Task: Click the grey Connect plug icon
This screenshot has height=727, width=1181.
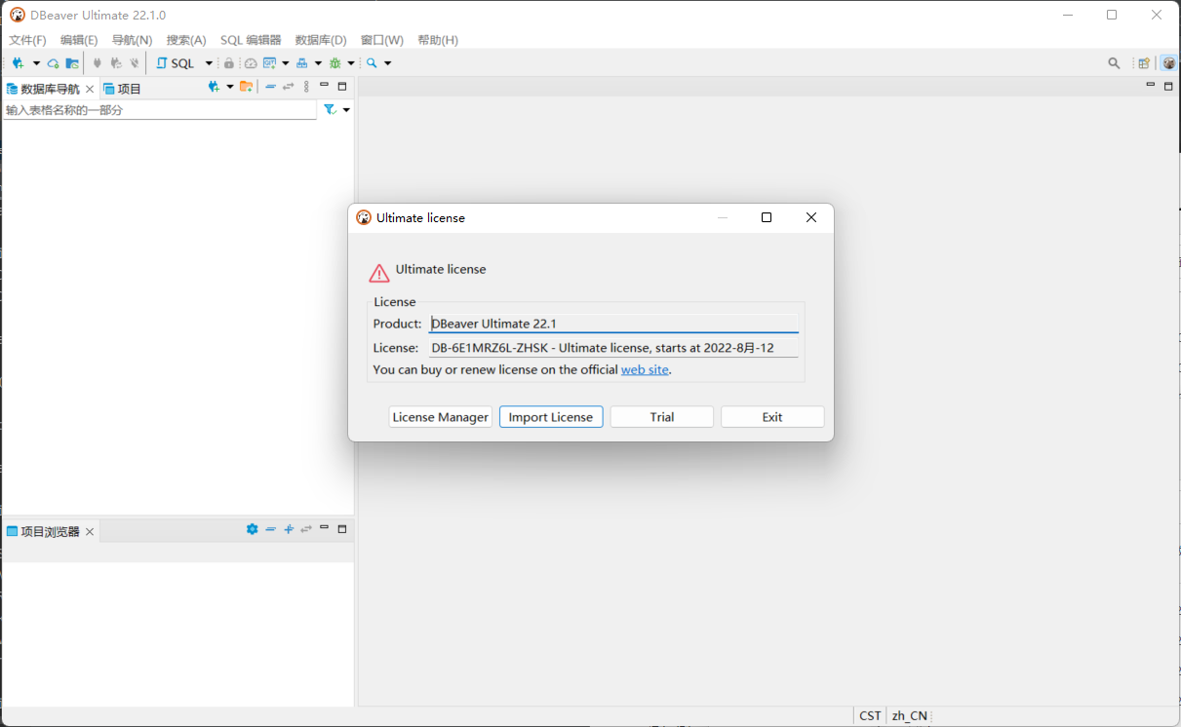Action: tap(98, 63)
